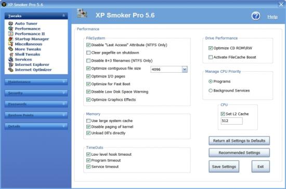Open Internet Optimizer via its icon
The image size is (286, 189).
[11, 70]
